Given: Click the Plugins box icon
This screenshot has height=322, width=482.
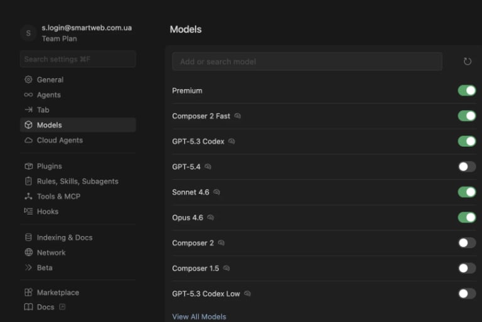Looking at the screenshot, I should tap(28, 166).
